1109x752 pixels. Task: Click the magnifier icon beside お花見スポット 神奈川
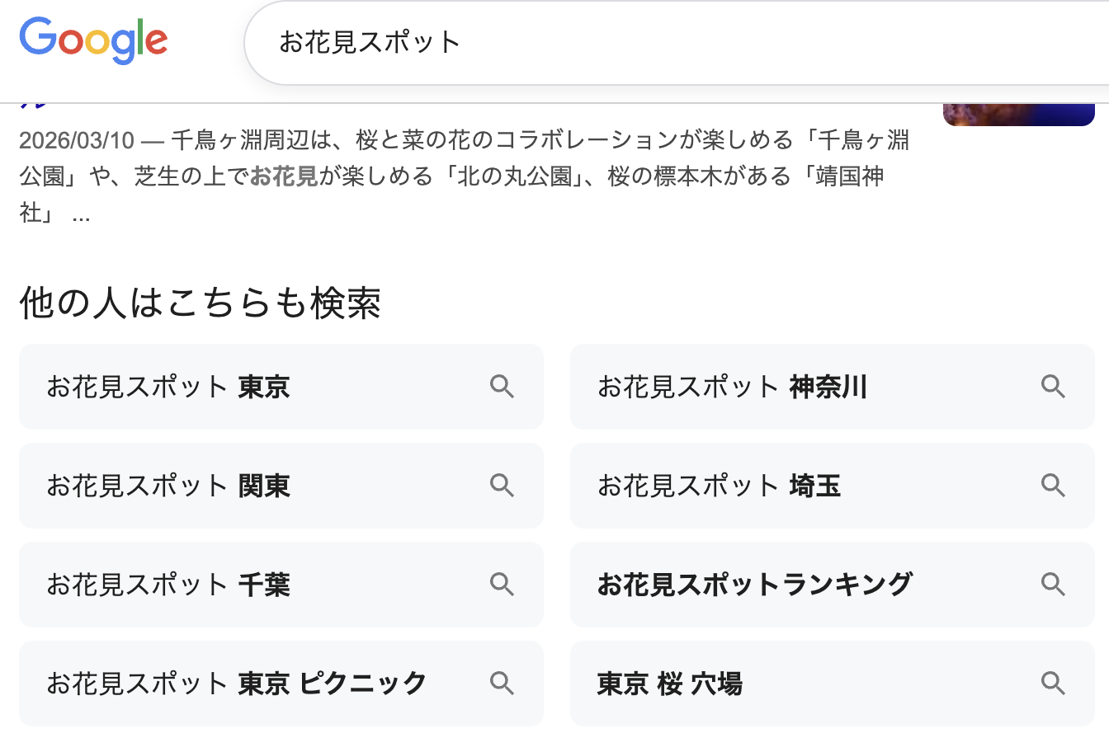point(1053,387)
